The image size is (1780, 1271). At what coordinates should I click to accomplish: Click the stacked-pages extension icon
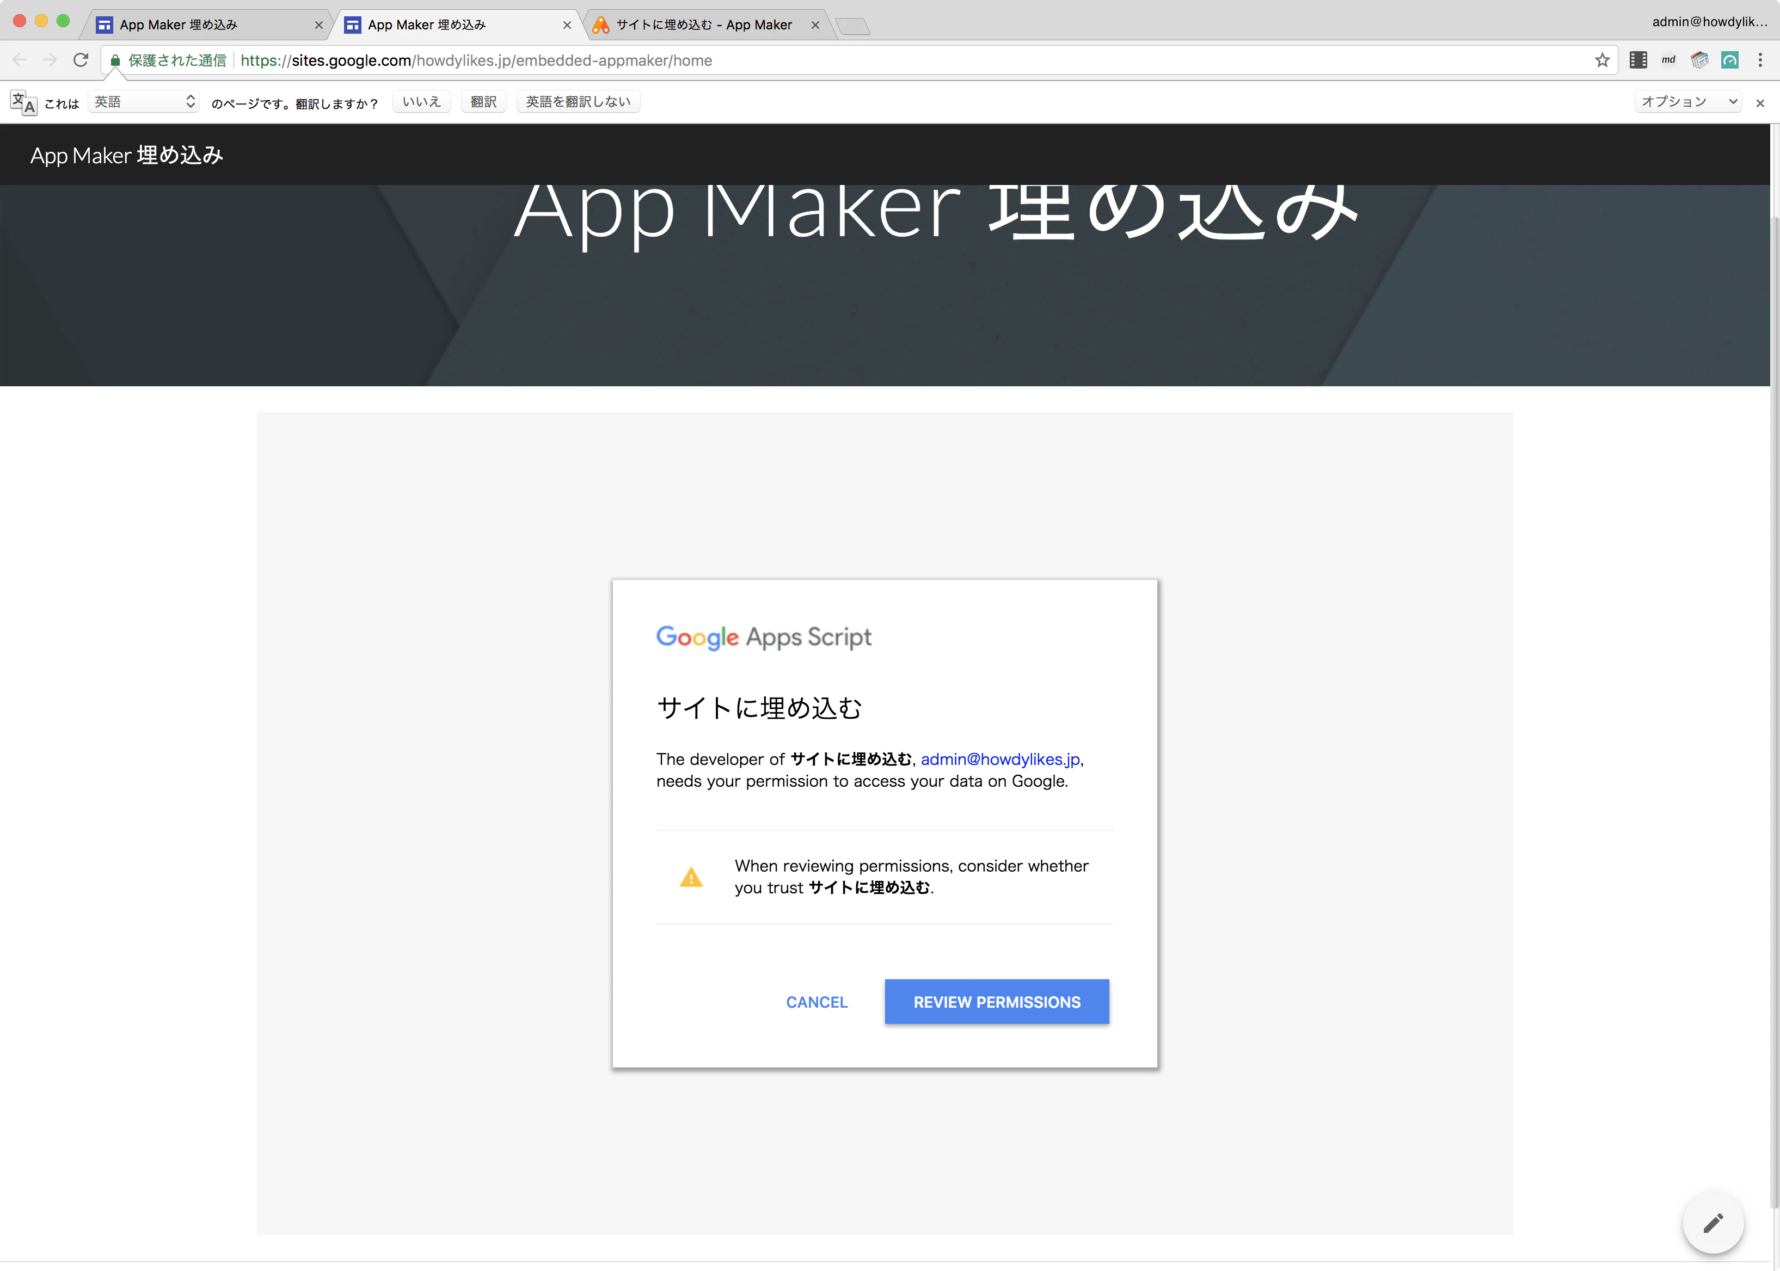[1698, 60]
